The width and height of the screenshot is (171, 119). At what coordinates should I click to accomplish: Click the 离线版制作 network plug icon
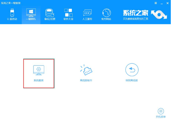pyautogui.click(x=86, y=70)
